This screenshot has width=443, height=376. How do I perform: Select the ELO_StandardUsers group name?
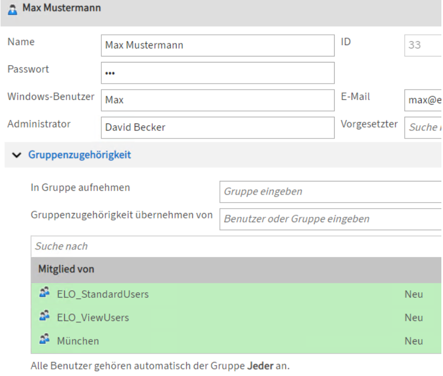(x=103, y=294)
